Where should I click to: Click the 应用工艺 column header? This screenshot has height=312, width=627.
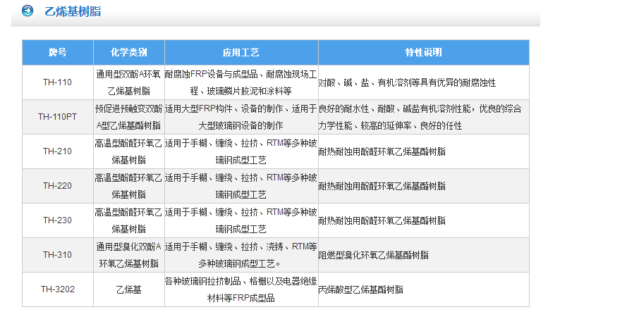point(241,52)
